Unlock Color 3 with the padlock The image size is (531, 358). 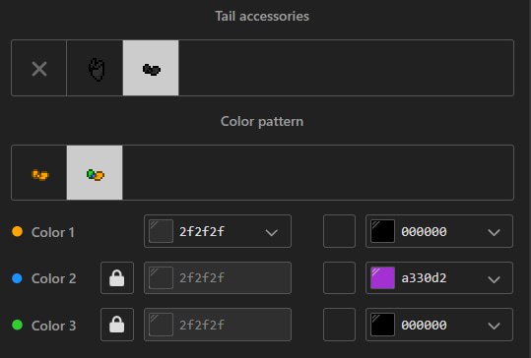[117, 325]
